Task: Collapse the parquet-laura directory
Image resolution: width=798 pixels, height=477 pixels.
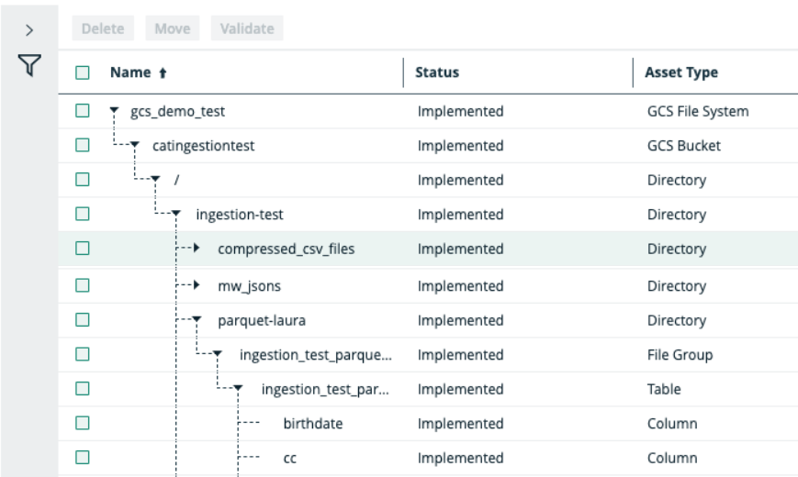Action: click(x=197, y=321)
